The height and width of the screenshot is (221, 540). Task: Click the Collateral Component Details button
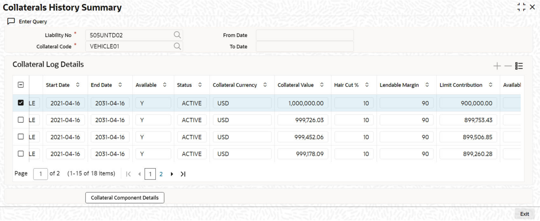[x=125, y=198]
